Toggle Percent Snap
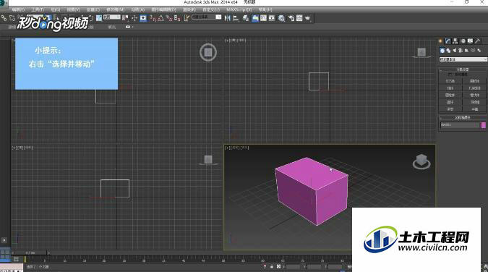This screenshot has height=272, width=488. click(169, 18)
